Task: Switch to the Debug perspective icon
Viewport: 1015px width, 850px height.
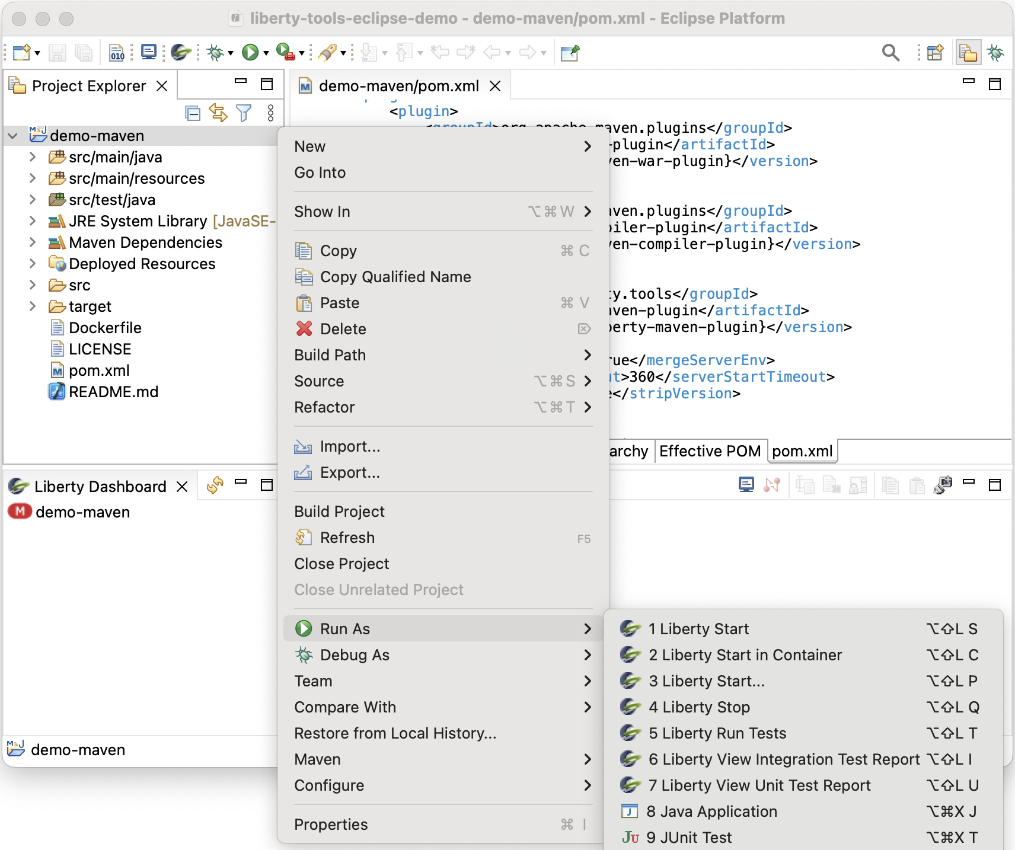Action: 995,53
